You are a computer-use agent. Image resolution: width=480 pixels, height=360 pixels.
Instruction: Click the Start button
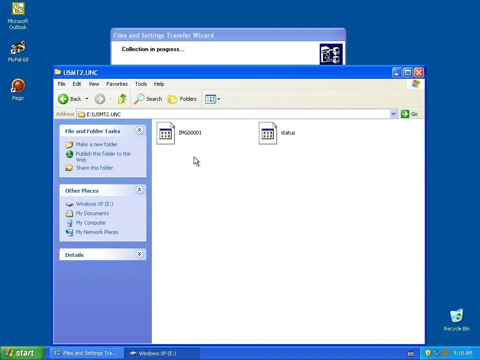tap(22, 353)
